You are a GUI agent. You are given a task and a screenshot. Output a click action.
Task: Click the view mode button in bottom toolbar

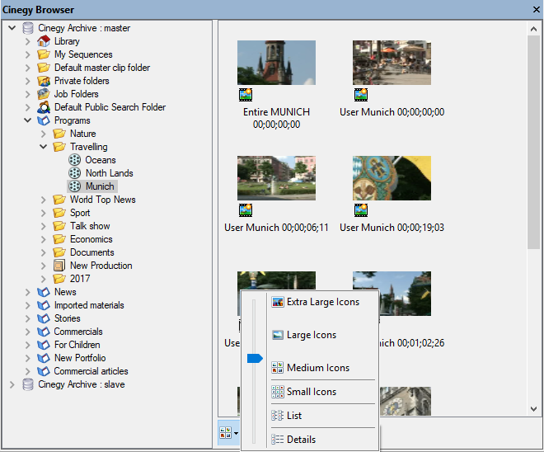point(226,433)
